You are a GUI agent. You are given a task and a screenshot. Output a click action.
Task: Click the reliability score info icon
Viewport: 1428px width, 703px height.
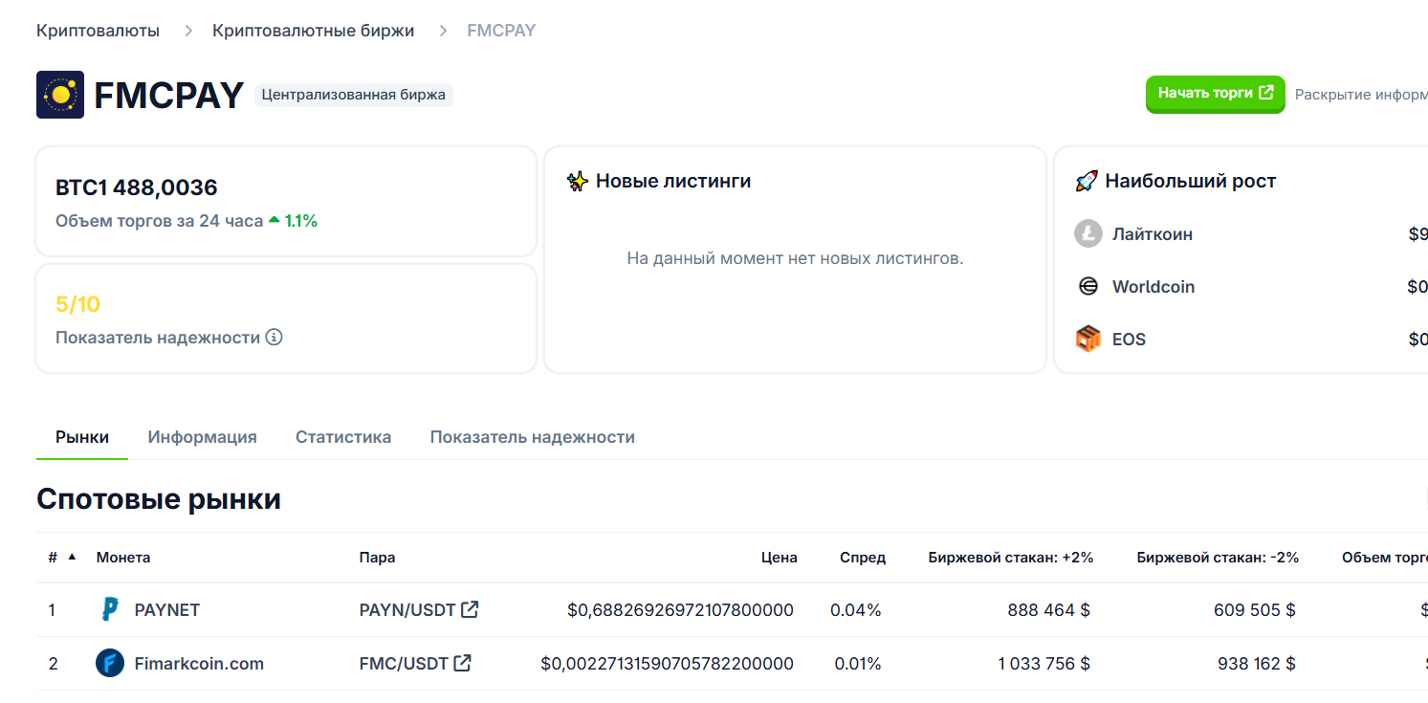[x=275, y=337]
